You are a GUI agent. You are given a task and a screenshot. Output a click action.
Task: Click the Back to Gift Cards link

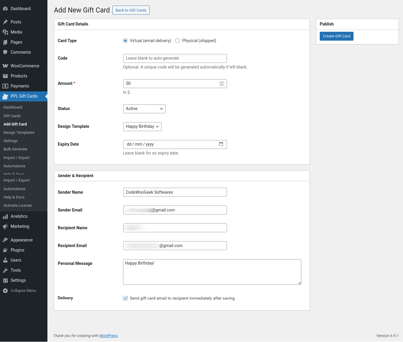point(131,10)
